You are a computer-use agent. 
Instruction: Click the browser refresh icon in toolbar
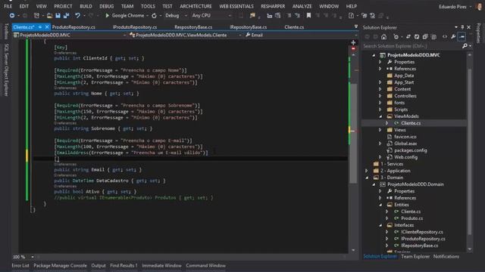pyautogui.click(x=154, y=15)
